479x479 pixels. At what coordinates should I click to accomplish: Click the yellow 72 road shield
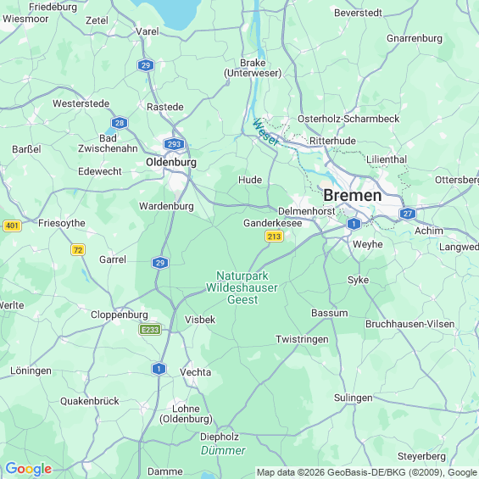coord(78,250)
